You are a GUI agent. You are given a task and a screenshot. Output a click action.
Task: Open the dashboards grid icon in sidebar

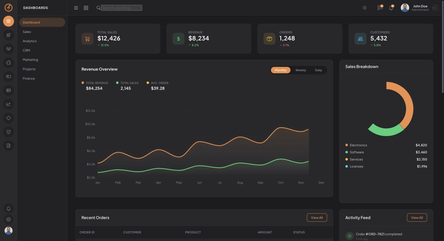(x=9, y=21)
